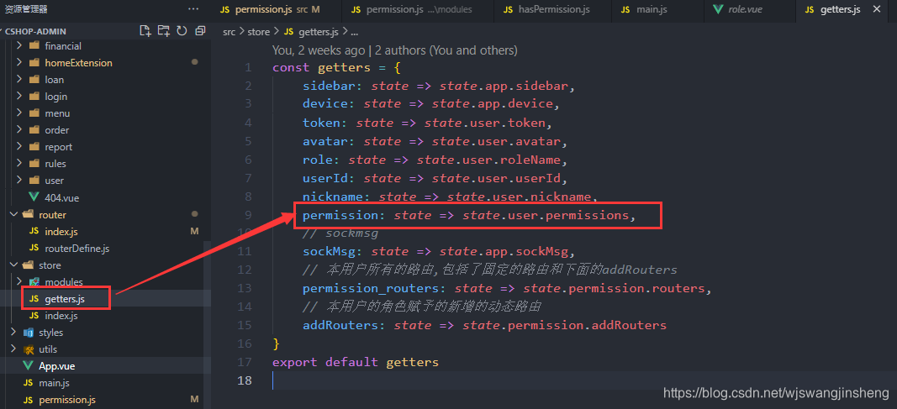The image size is (897, 409).
Task: Select the rules folder
Action: [55, 164]
